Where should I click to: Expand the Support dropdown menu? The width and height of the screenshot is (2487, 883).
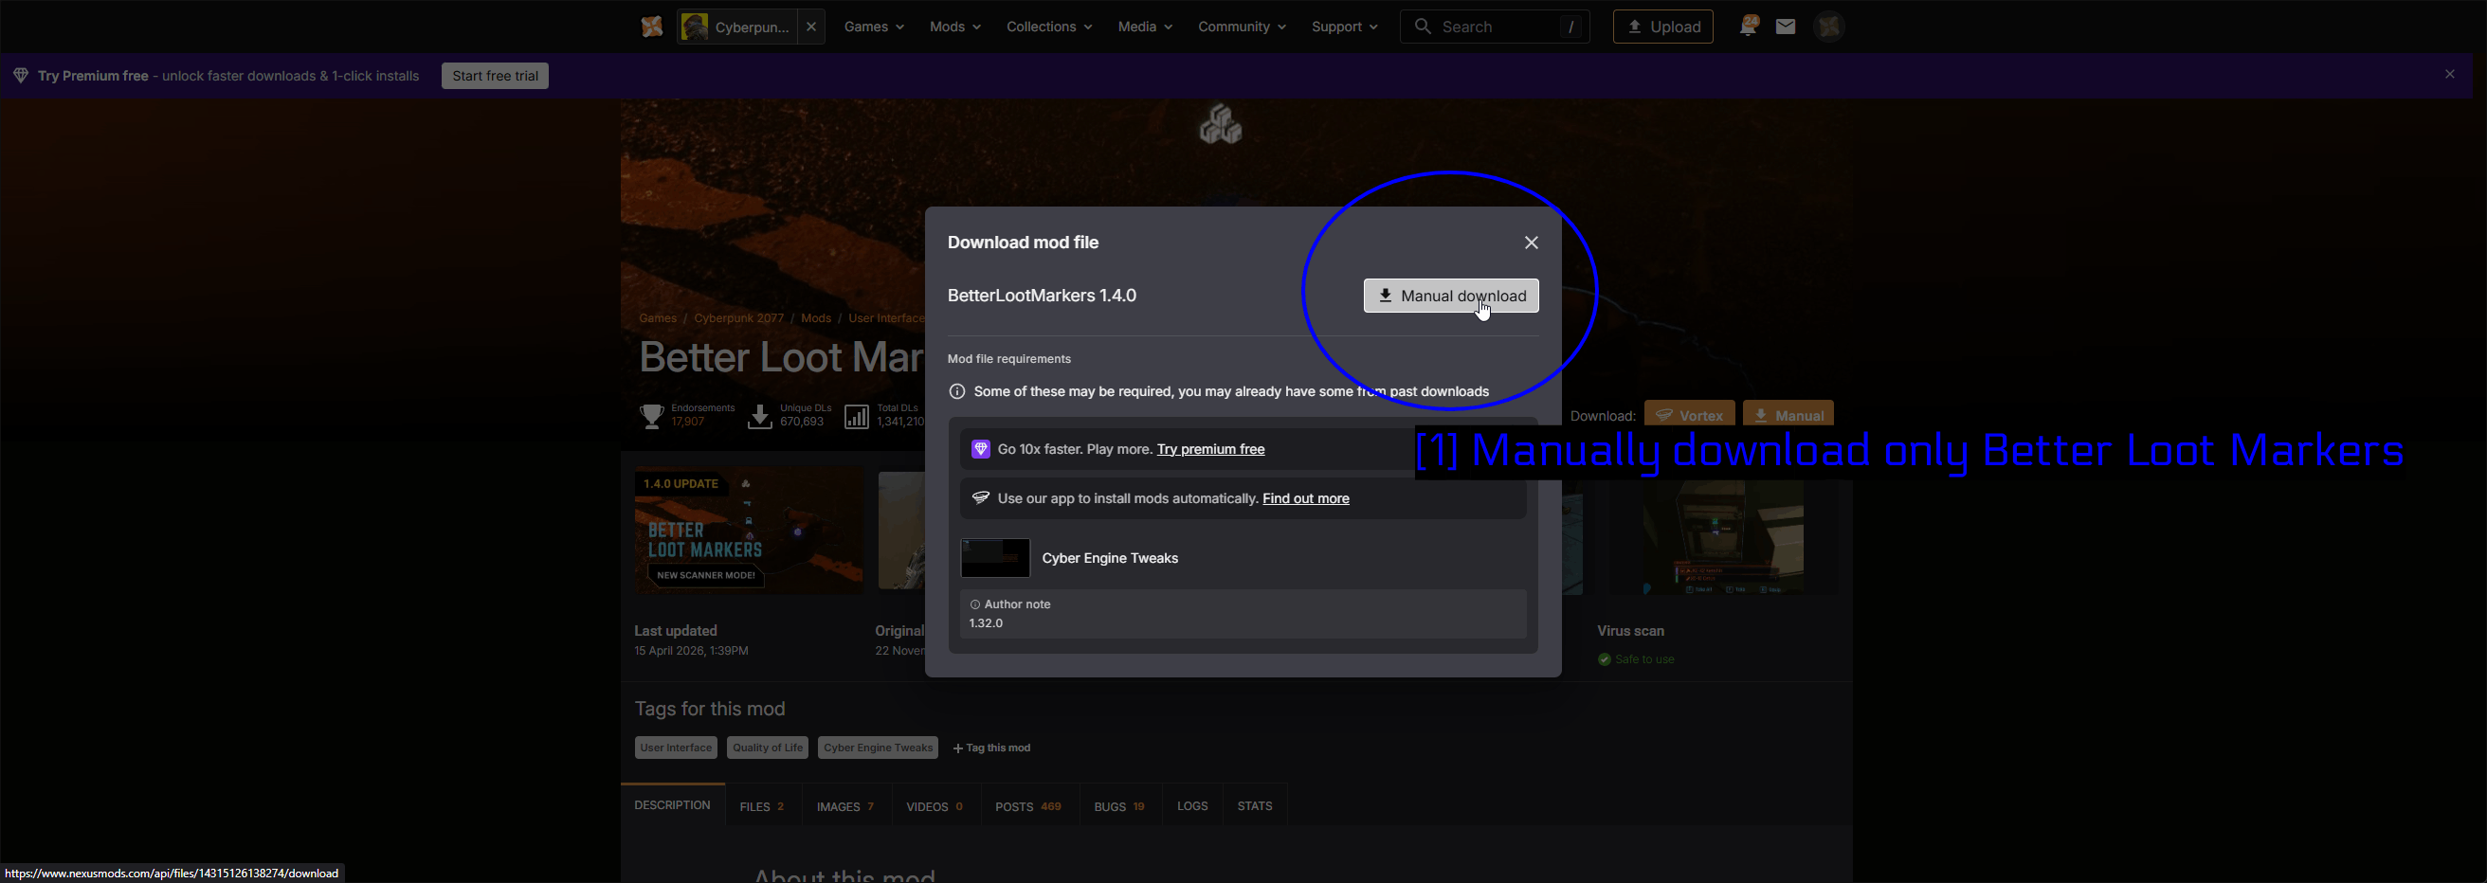tap(1344, 27)
